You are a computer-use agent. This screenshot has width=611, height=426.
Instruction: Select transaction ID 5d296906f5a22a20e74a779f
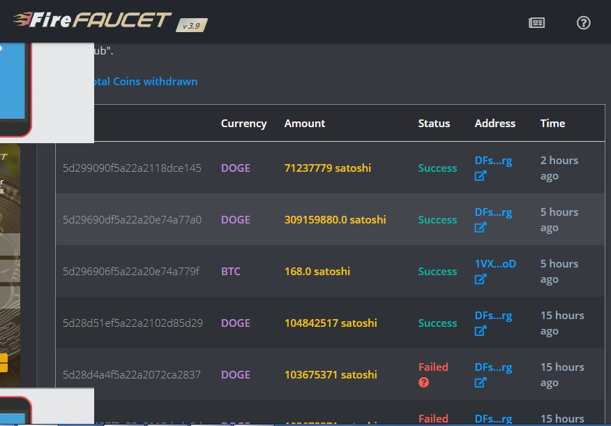131,272
